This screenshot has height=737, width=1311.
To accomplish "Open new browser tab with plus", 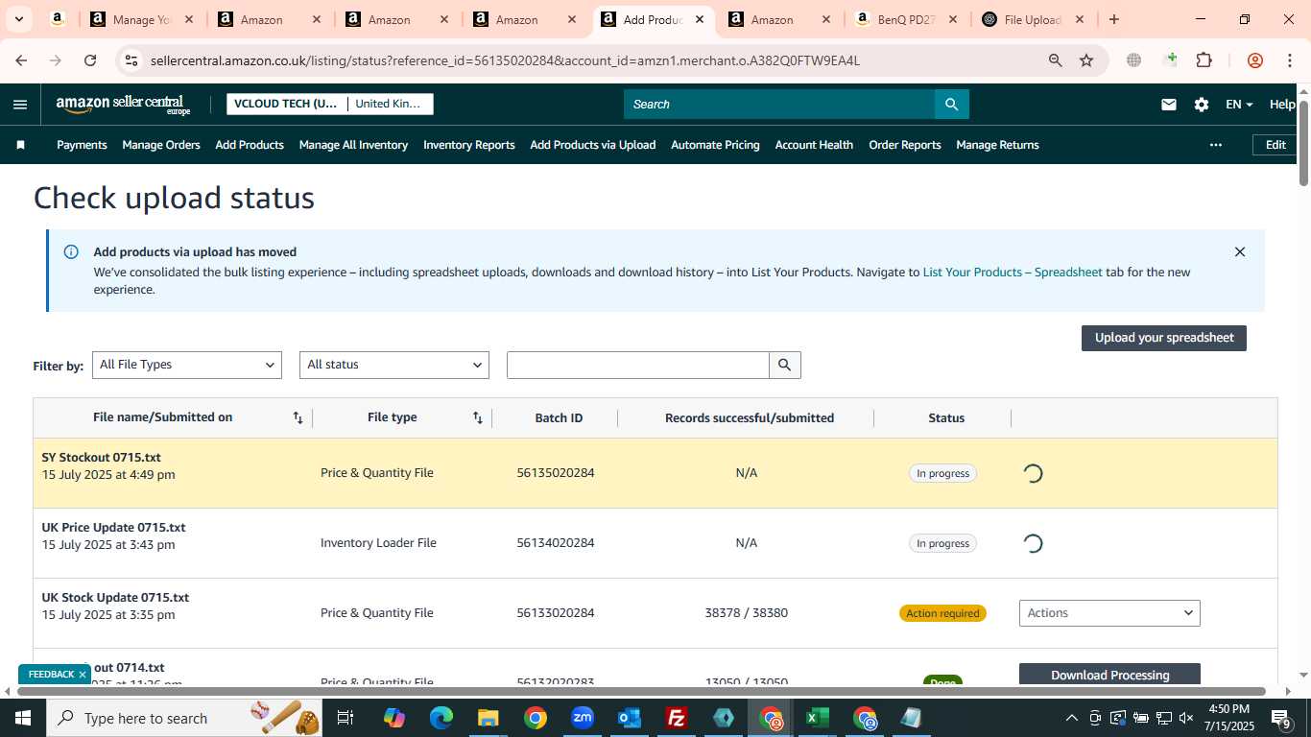I will [1113, 19].
